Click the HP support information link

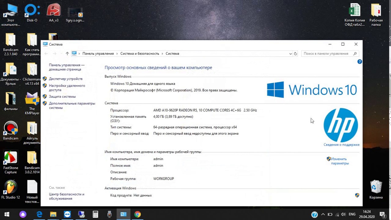342,145
